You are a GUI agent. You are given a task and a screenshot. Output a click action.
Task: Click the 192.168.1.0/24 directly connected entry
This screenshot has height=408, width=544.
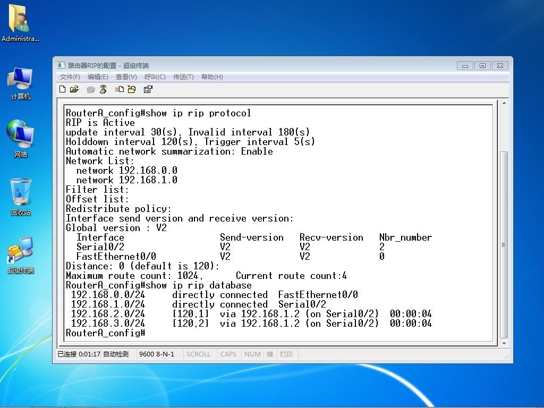(x=199, y=304)
